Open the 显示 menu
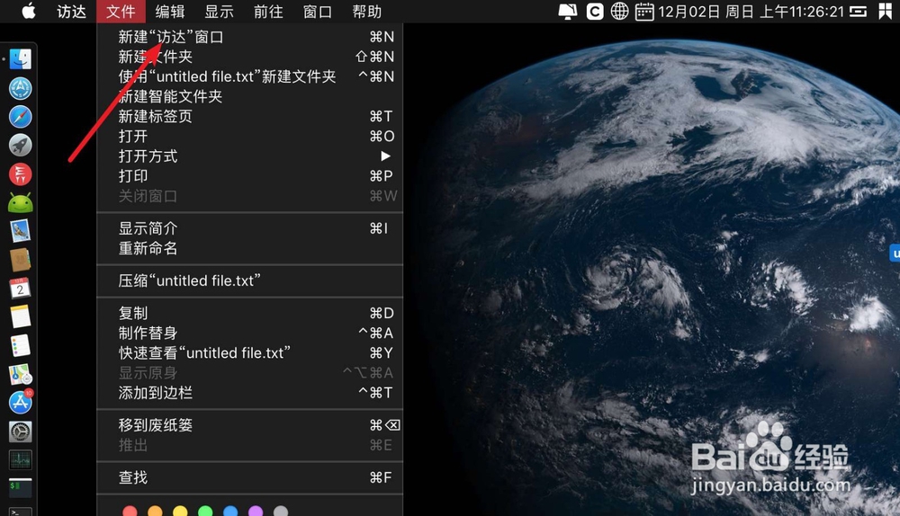 pos(220,12)
